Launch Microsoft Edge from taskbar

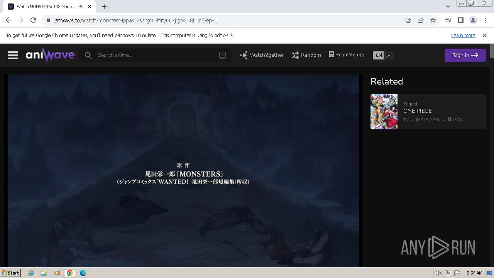[83, 273]
